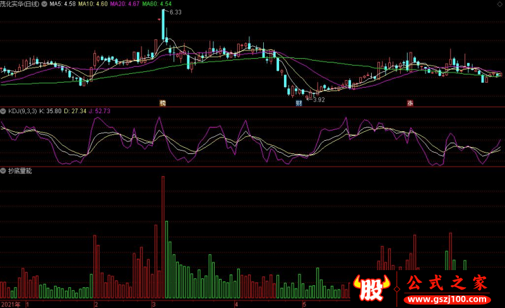Select the MA10: 4.60 indicator label
Viewport: 505px width, 308px height.
93,4
